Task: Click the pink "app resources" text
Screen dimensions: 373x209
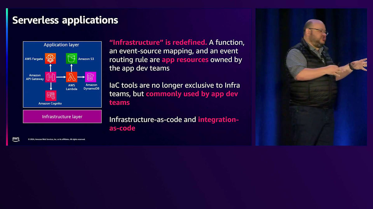Action: [x=185, y=59]
